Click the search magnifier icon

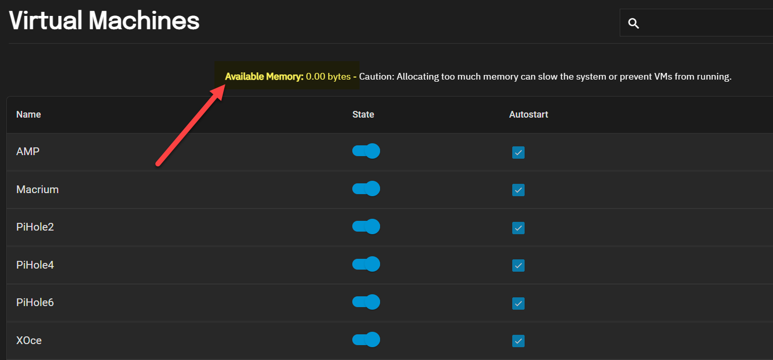pos(634,23)
